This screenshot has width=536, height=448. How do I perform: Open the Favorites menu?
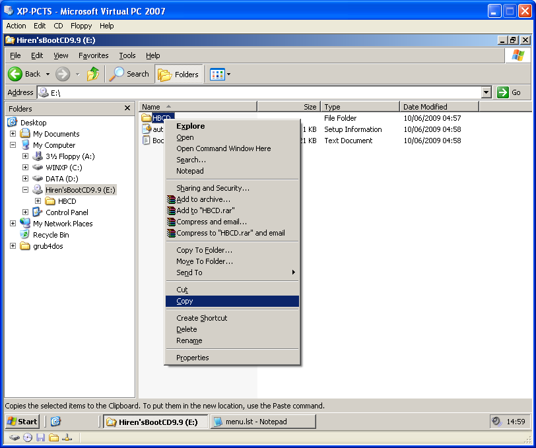[x=93, y=55]
